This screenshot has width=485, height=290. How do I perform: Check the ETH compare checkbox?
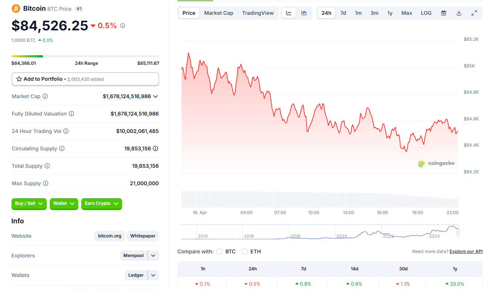(245, 251)
